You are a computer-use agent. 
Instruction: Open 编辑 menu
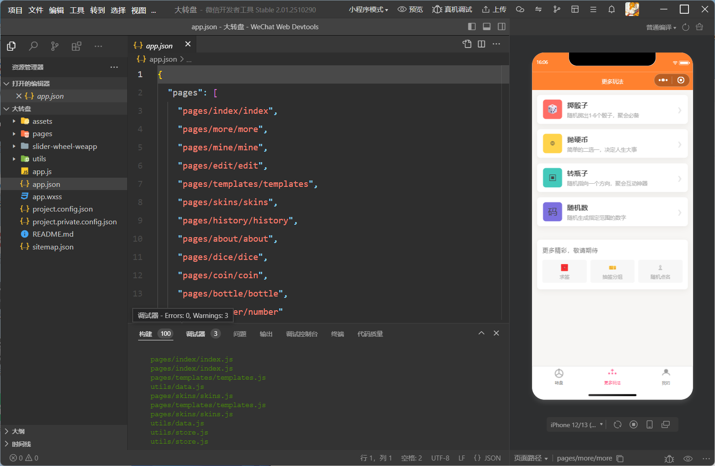tap(56, 10)
